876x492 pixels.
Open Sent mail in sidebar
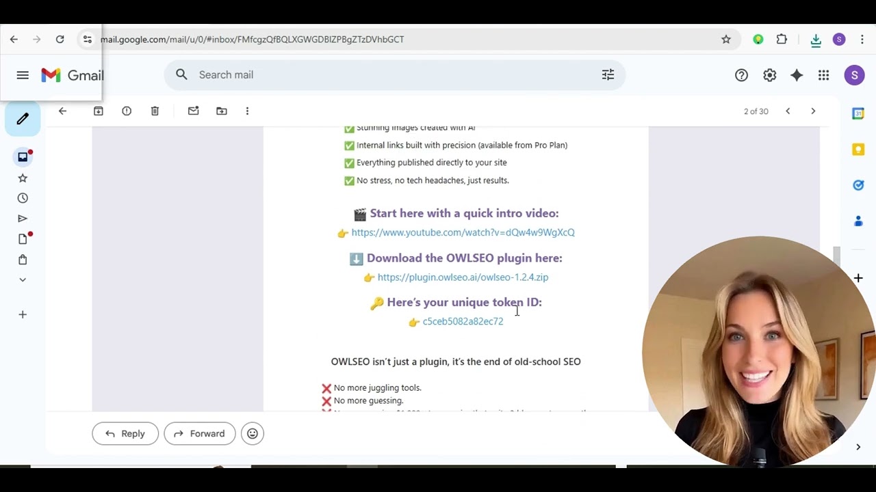23,219
